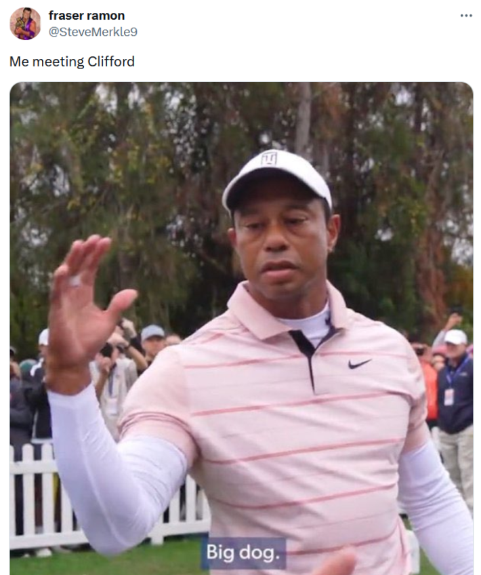Click the spectator wearing a blue lanyard
481x575 pixels.
pos(455,394)
